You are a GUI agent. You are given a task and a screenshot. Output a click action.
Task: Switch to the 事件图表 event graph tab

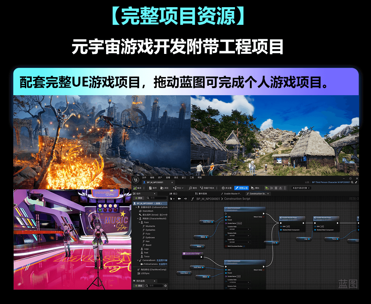[x=201, y=194]
